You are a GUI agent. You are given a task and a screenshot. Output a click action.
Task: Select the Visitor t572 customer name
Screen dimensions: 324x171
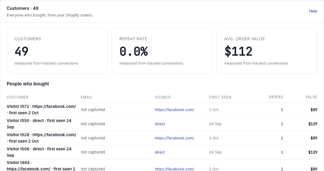tap(41, 110)
